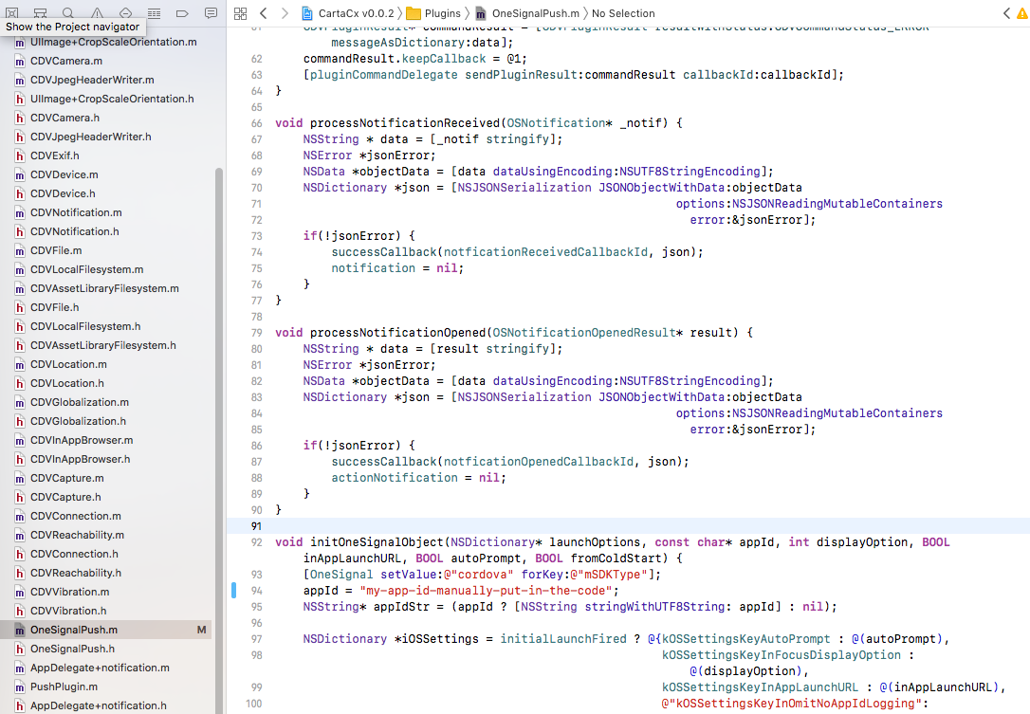Open the Debug navigator
Screen dimensions: 1030x714
coord(154,13)
